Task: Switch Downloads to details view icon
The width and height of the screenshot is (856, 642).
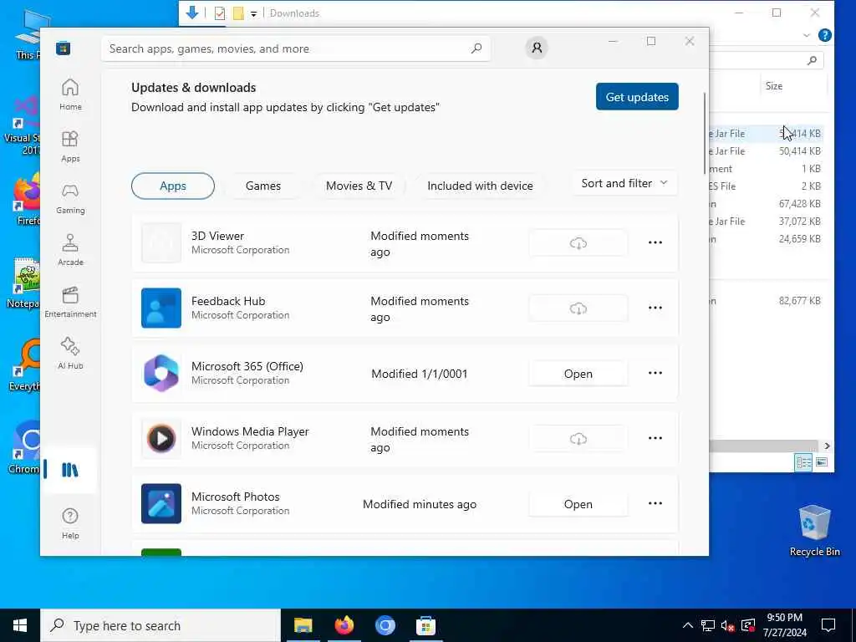Action: 803,462
